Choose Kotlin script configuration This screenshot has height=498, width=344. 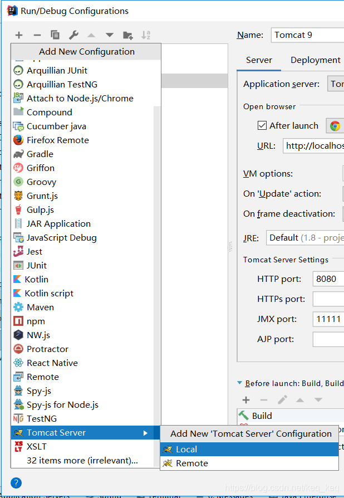82,294
